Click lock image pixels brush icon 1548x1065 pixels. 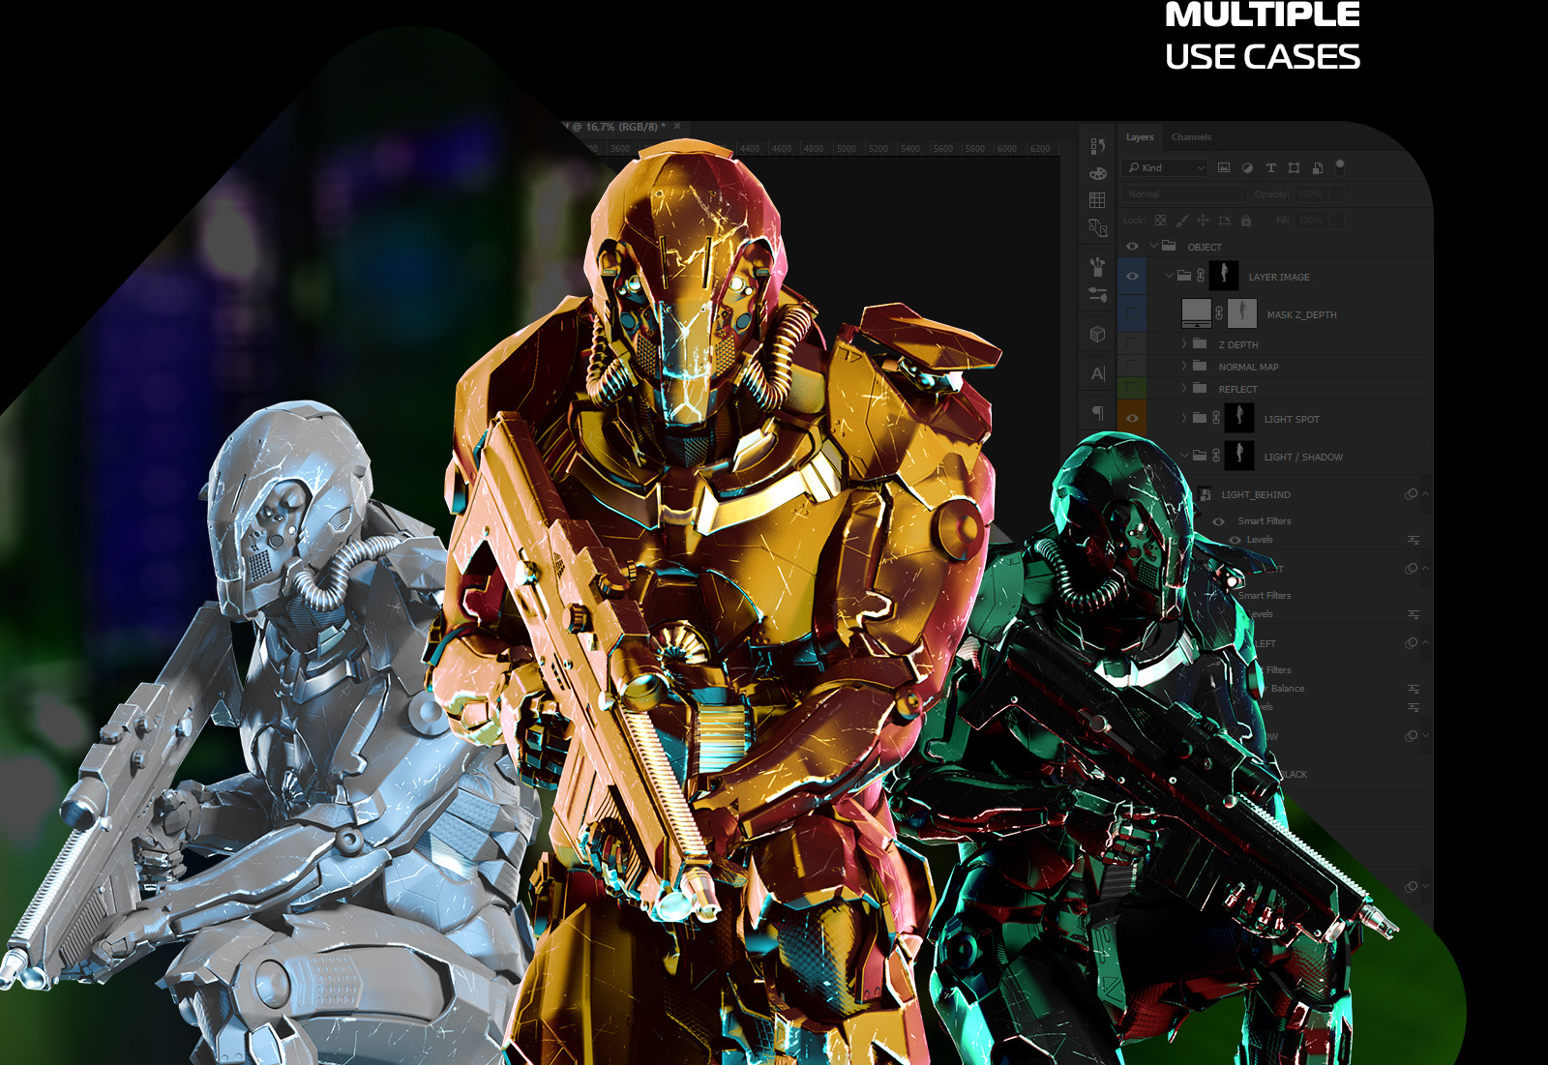coord(1181,221)
